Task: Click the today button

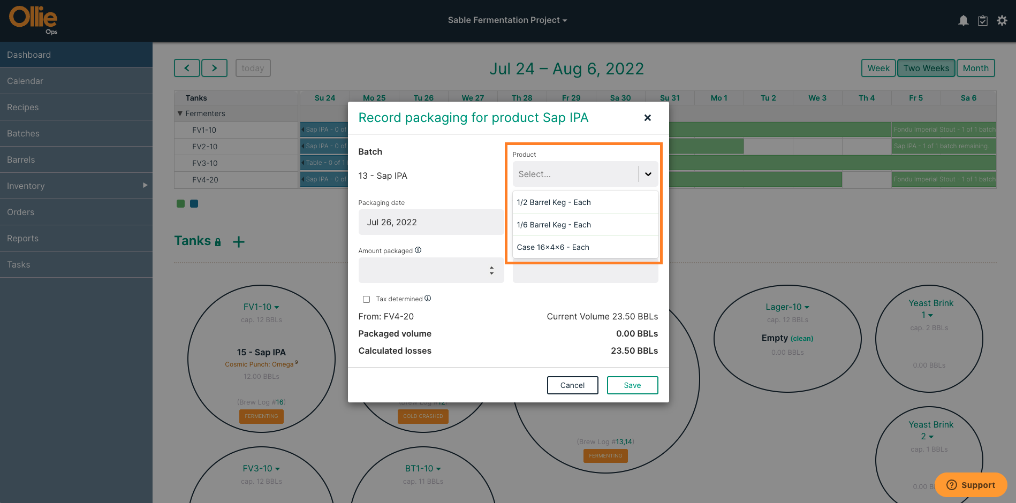Action: point(253,68)
